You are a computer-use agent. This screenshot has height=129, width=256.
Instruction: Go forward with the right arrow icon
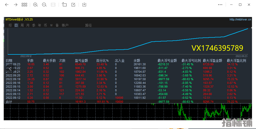point(15,5)
